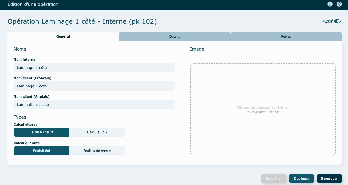
Task: Open the Détails tab
Action: pyautogui.click(x=175, y=37)
